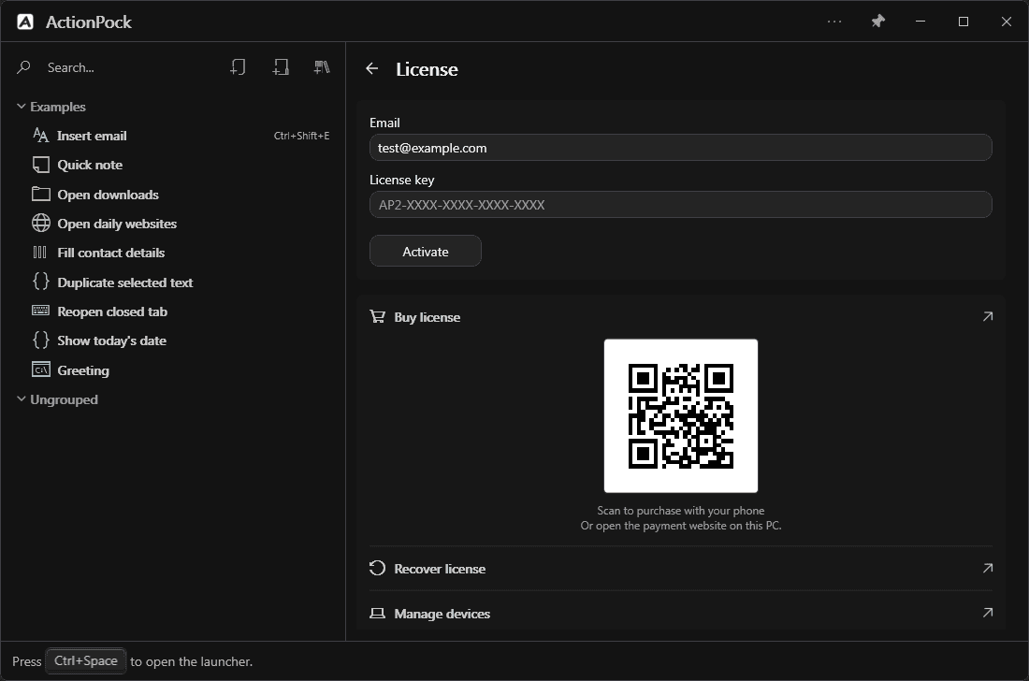Go back using the left arrow
The width and height of the screenshot is (1029, 681).
tap(372, 68)
